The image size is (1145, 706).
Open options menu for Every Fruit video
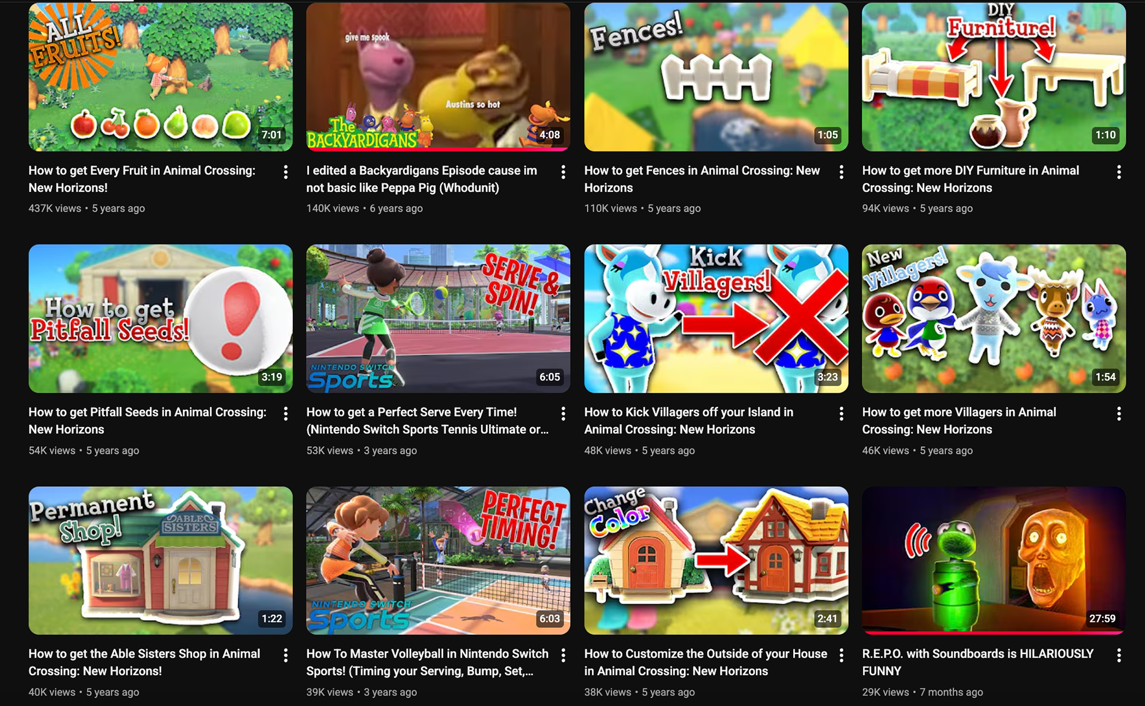(286, 172)
